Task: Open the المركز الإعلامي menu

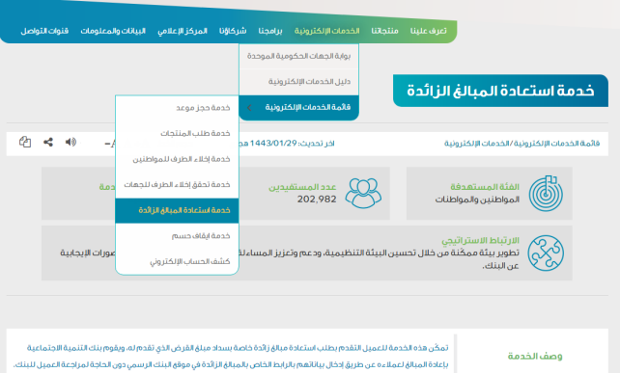Action: click(x=183, y=31)
